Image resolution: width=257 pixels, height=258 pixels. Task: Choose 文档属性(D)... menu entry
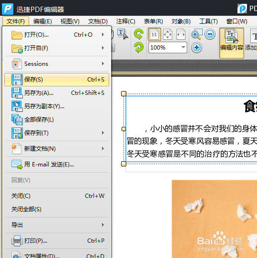coord(57,254)
